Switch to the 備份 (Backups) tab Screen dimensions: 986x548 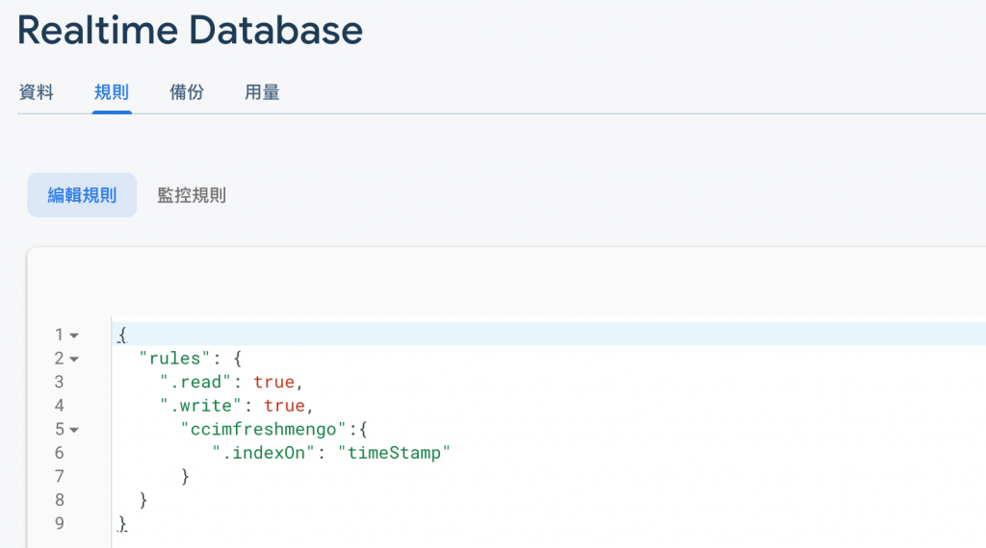187,92
